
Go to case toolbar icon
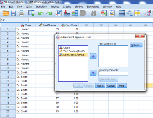coord(59,13)
